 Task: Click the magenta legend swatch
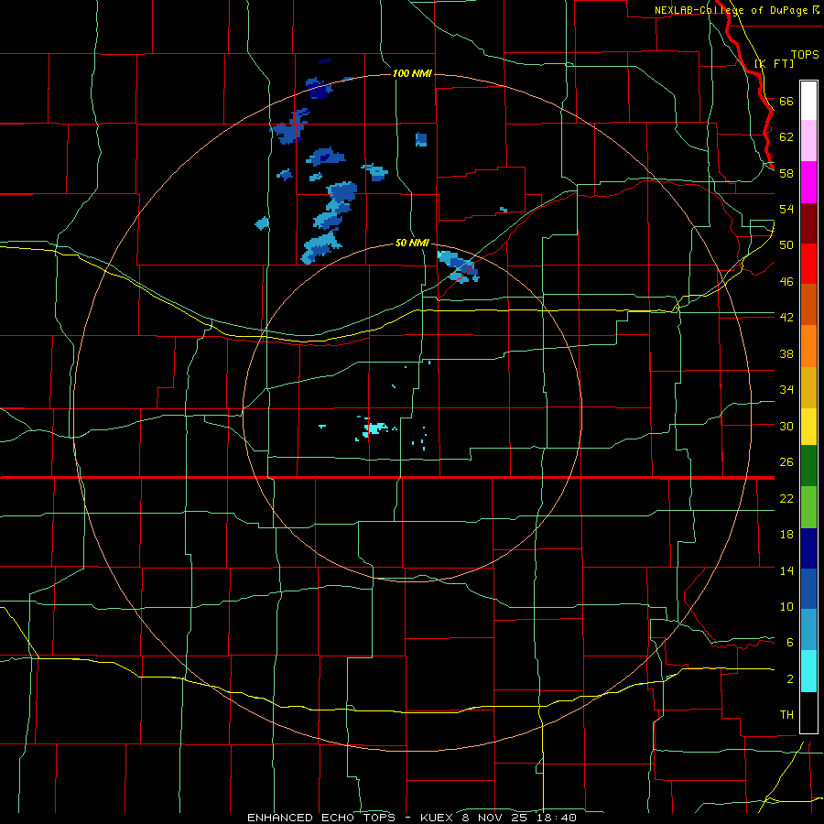point(808,182)
